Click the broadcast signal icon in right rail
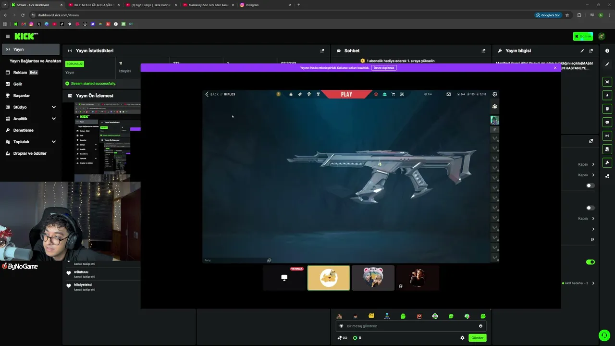 tap(607, 136)
